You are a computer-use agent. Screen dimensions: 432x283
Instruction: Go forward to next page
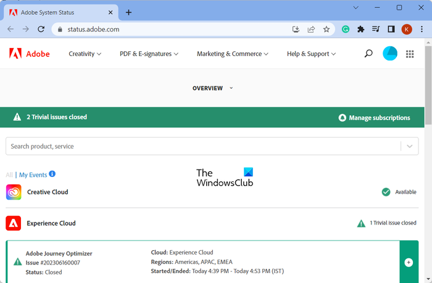click(x=26, y=29)
